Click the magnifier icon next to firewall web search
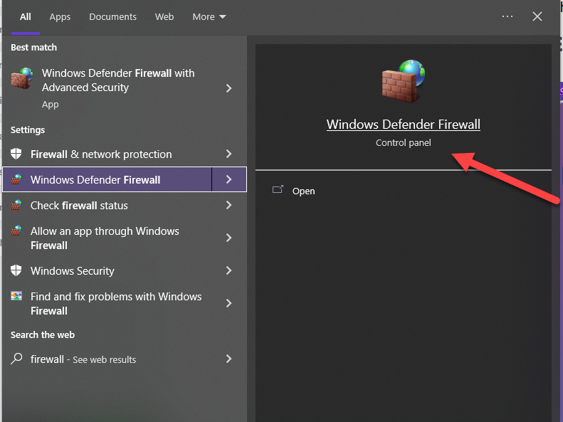563x422 pixels. click(x=16, y=359)
